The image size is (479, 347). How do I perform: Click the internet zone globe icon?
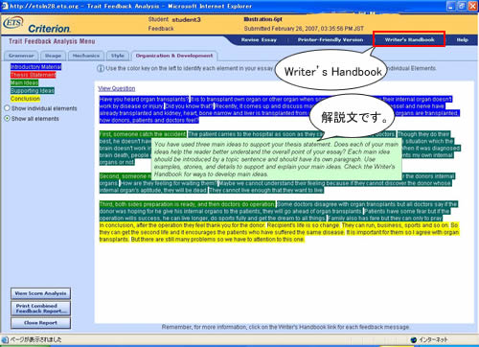pyautogui.click(x=414, y=339)
